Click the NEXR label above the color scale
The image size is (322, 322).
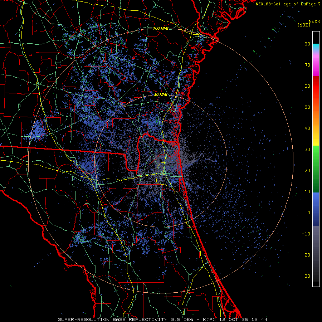click(x=314, y=21)
